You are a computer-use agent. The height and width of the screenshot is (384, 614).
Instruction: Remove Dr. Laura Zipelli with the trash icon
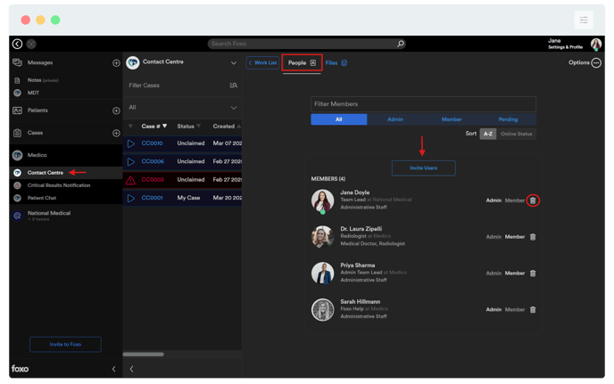(x=533, y=237)
